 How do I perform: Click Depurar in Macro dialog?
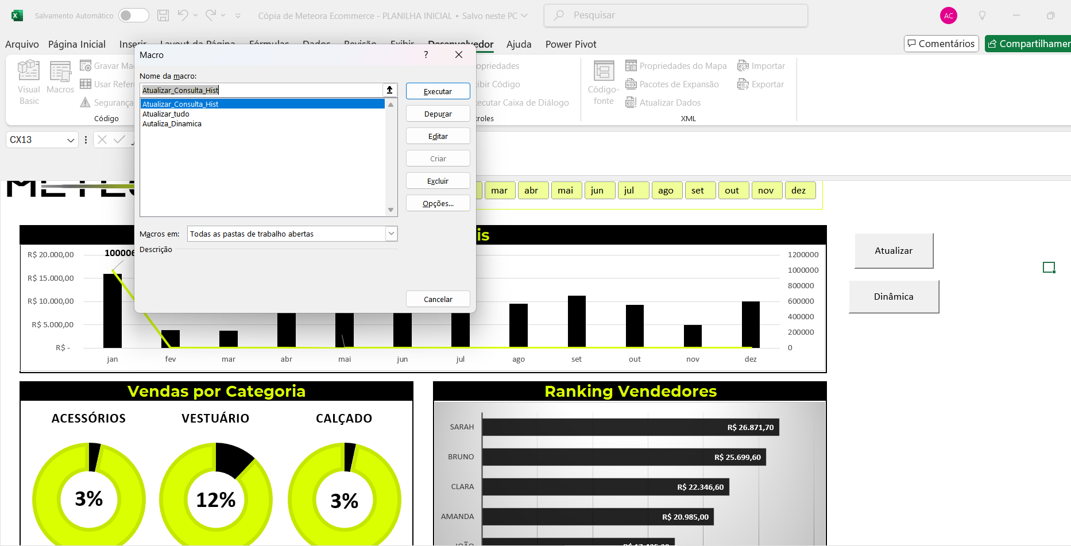coord(438,114)
